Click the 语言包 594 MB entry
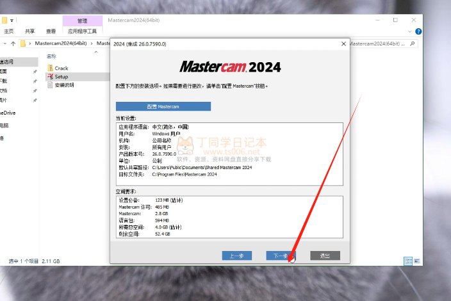This screenshot has width=451, height=301. pos(162,220)
